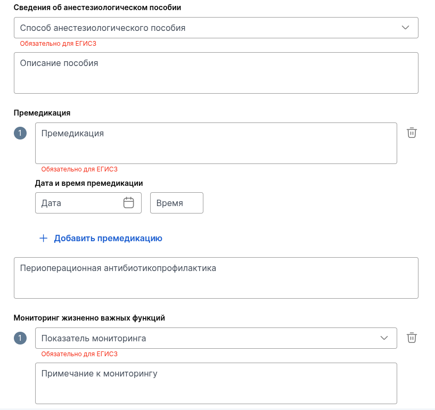This screenshot has width=435, height=410.
Task: Open the calendar picker in Дата field
Action: pyautogui.click(x=128, y=203)
